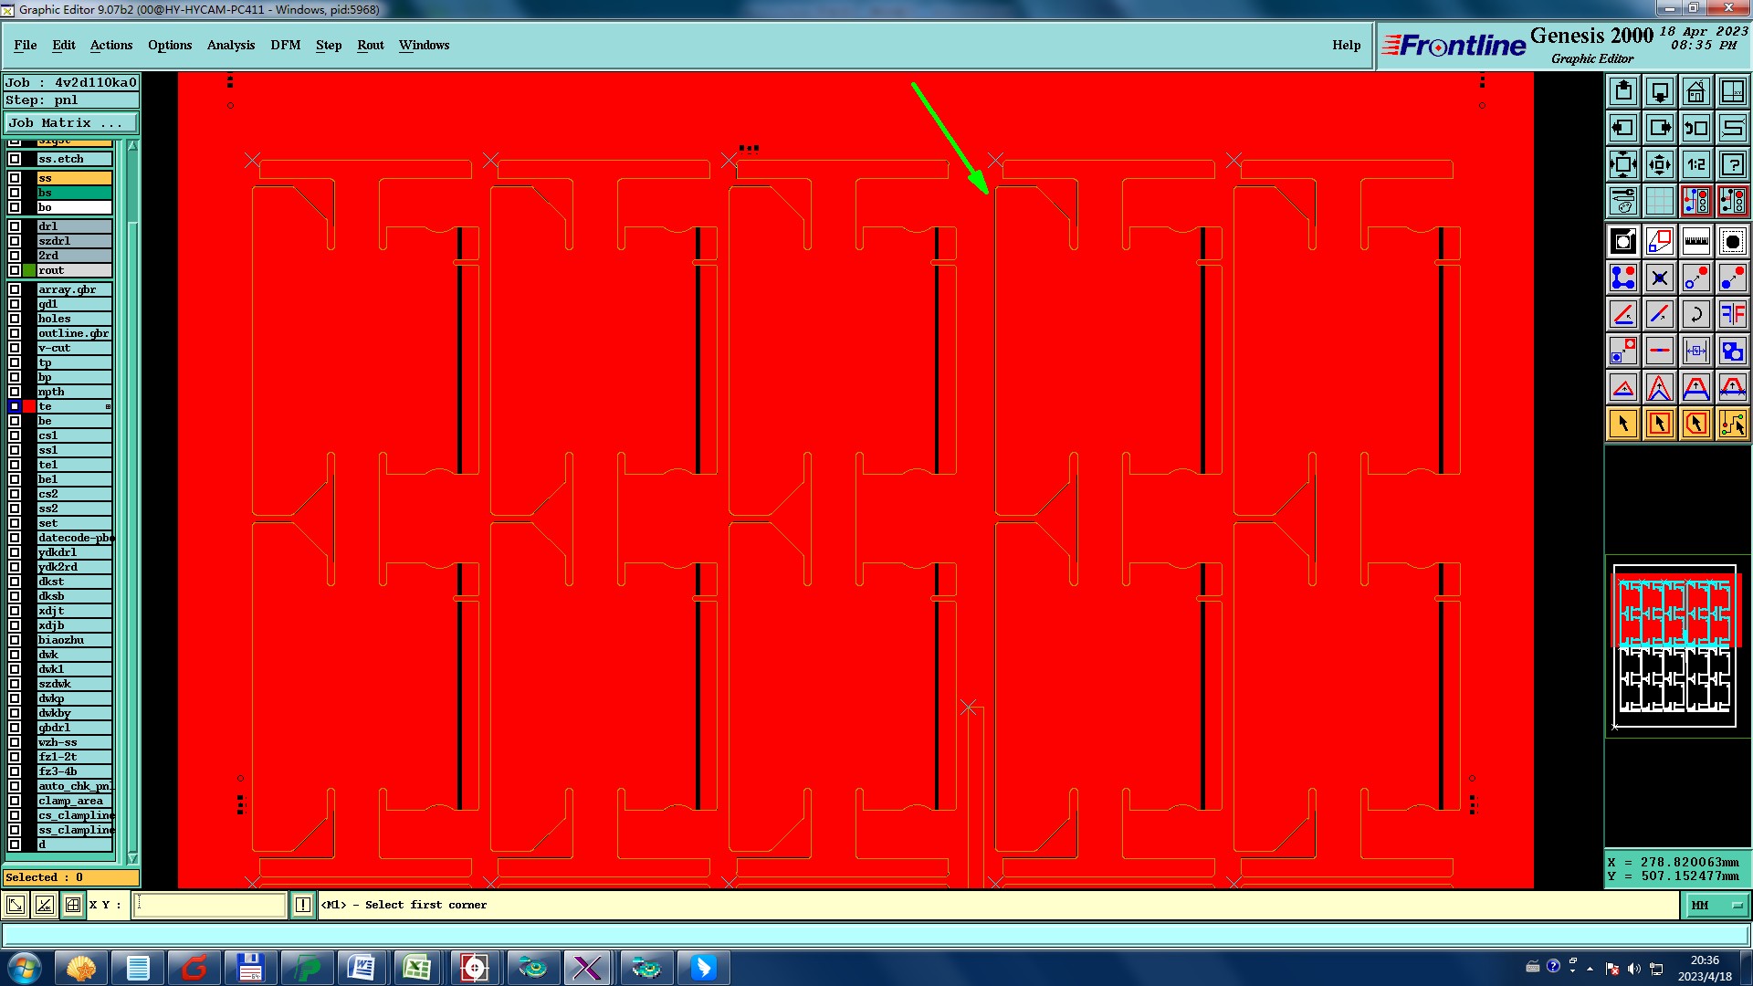Click the rotate feature tool icon
Screen dimensions: 1753x986
pyautogui.click(x=1695, y=315)
